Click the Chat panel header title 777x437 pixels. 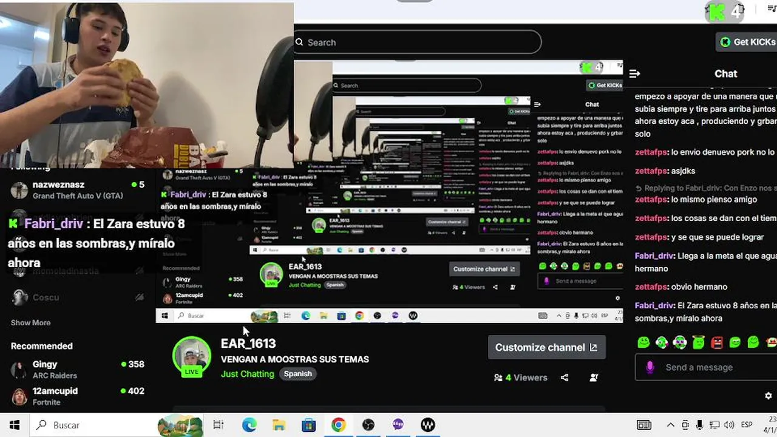(725, 73)
